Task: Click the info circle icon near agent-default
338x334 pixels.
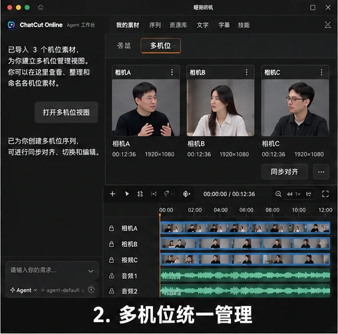Action: (x=91, y=289)
